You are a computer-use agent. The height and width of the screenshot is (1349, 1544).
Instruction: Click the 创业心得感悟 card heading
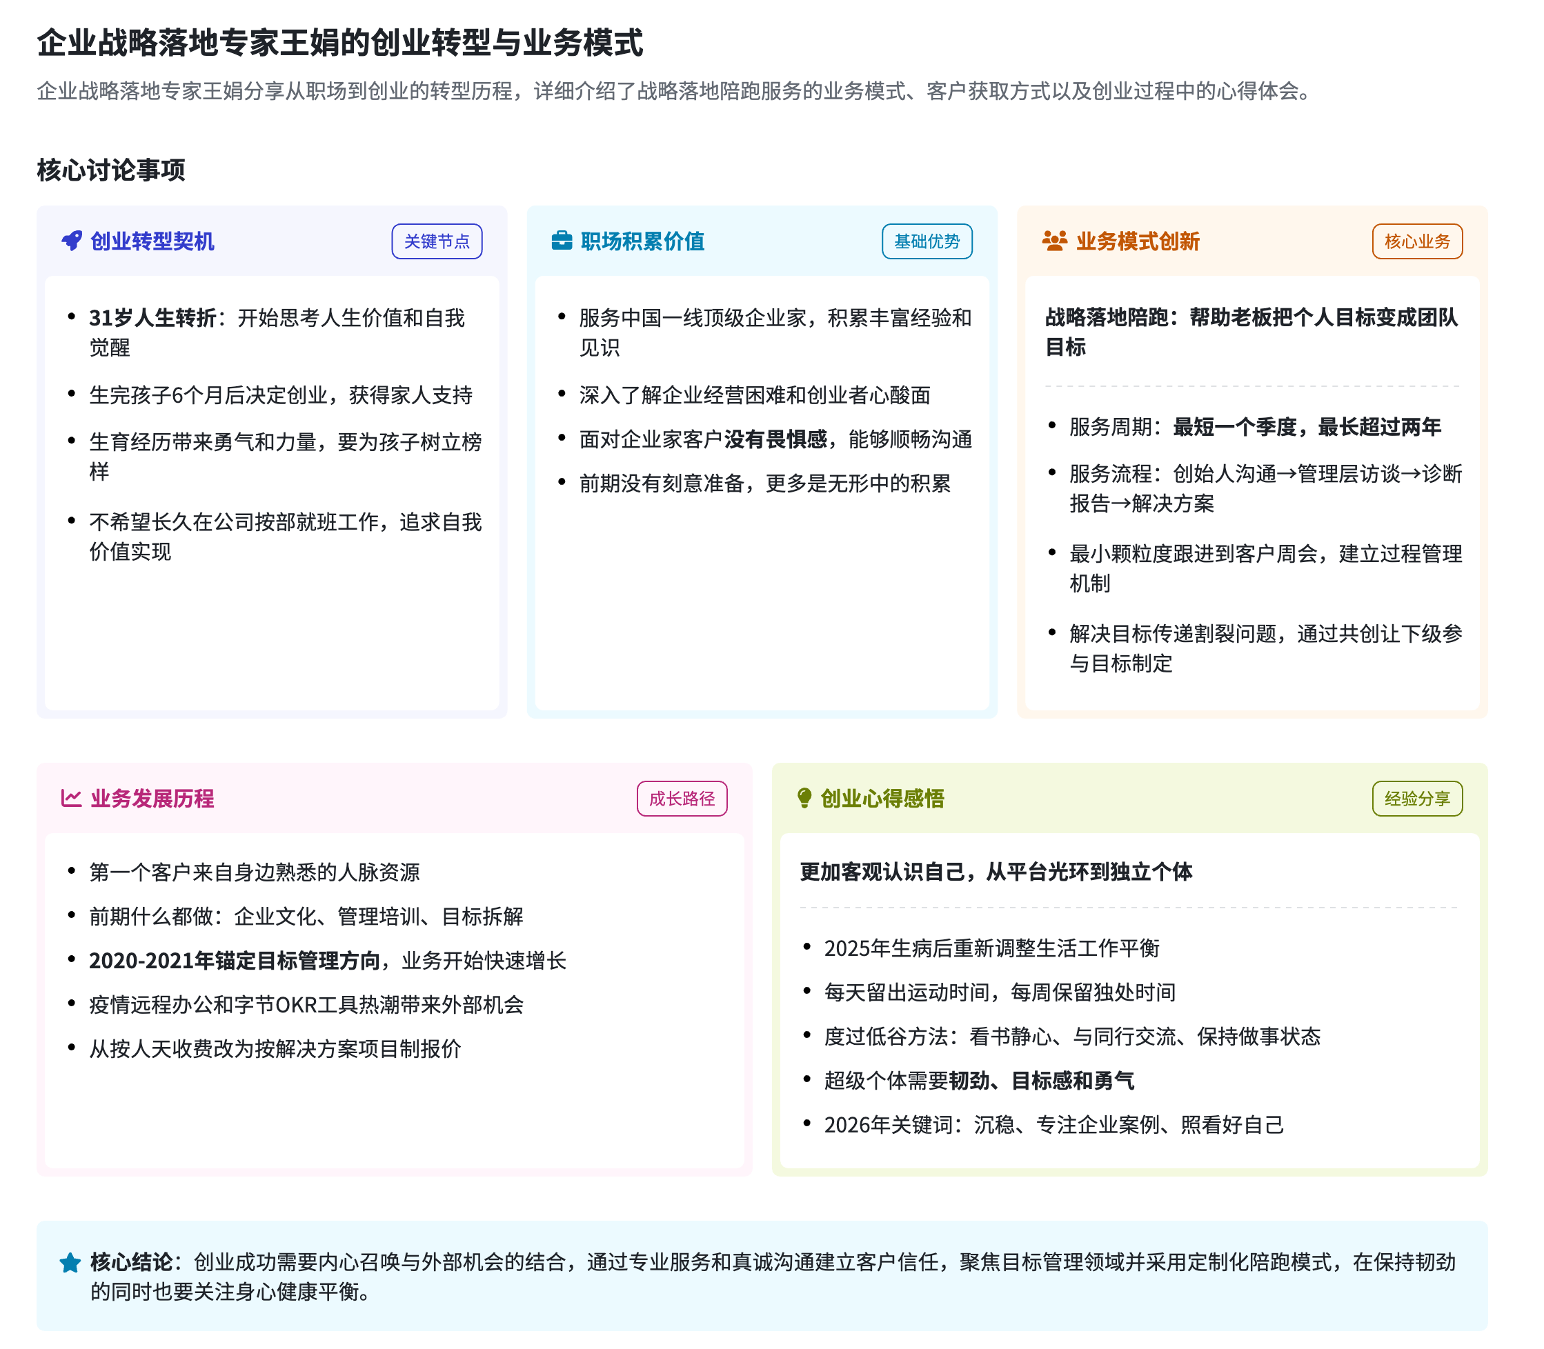tap(882, 798)
